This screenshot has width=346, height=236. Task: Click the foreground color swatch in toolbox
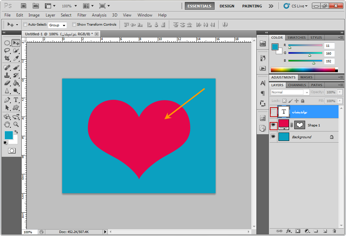pyautogui.click(x=8, y=135)
